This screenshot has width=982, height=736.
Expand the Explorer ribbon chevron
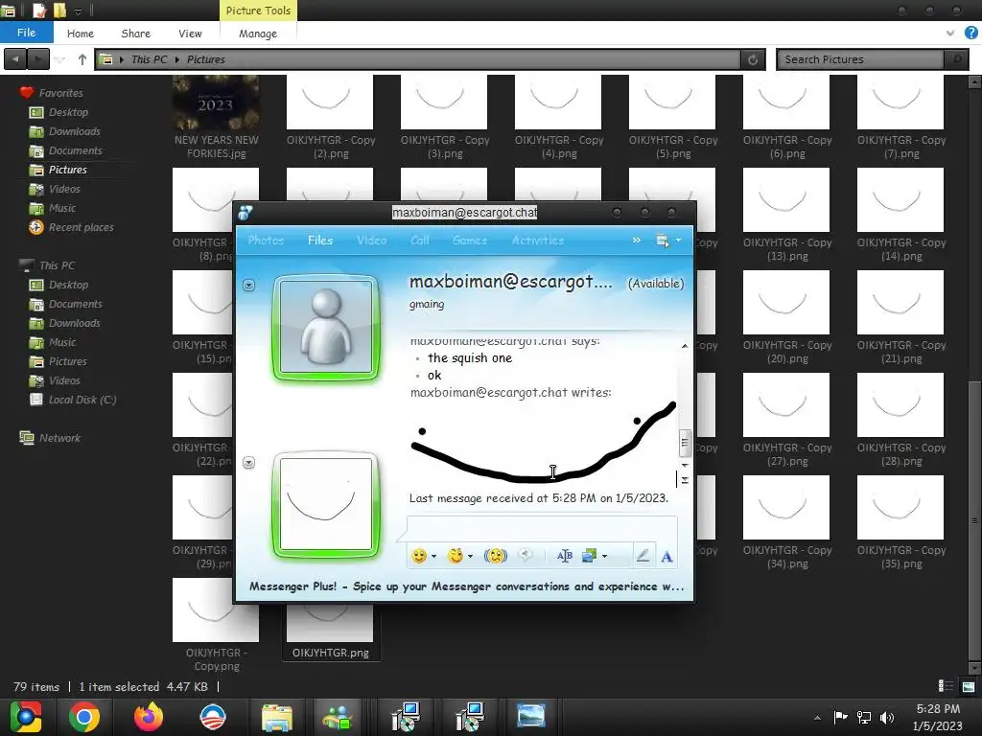pos(950,34)
